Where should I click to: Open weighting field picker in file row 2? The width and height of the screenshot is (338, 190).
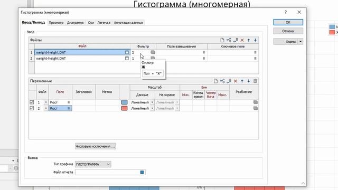pos(204,59)
